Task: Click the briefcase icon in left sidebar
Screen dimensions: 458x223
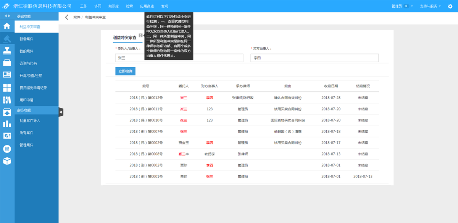Action: pyautogui.click(x=7, y=63)
